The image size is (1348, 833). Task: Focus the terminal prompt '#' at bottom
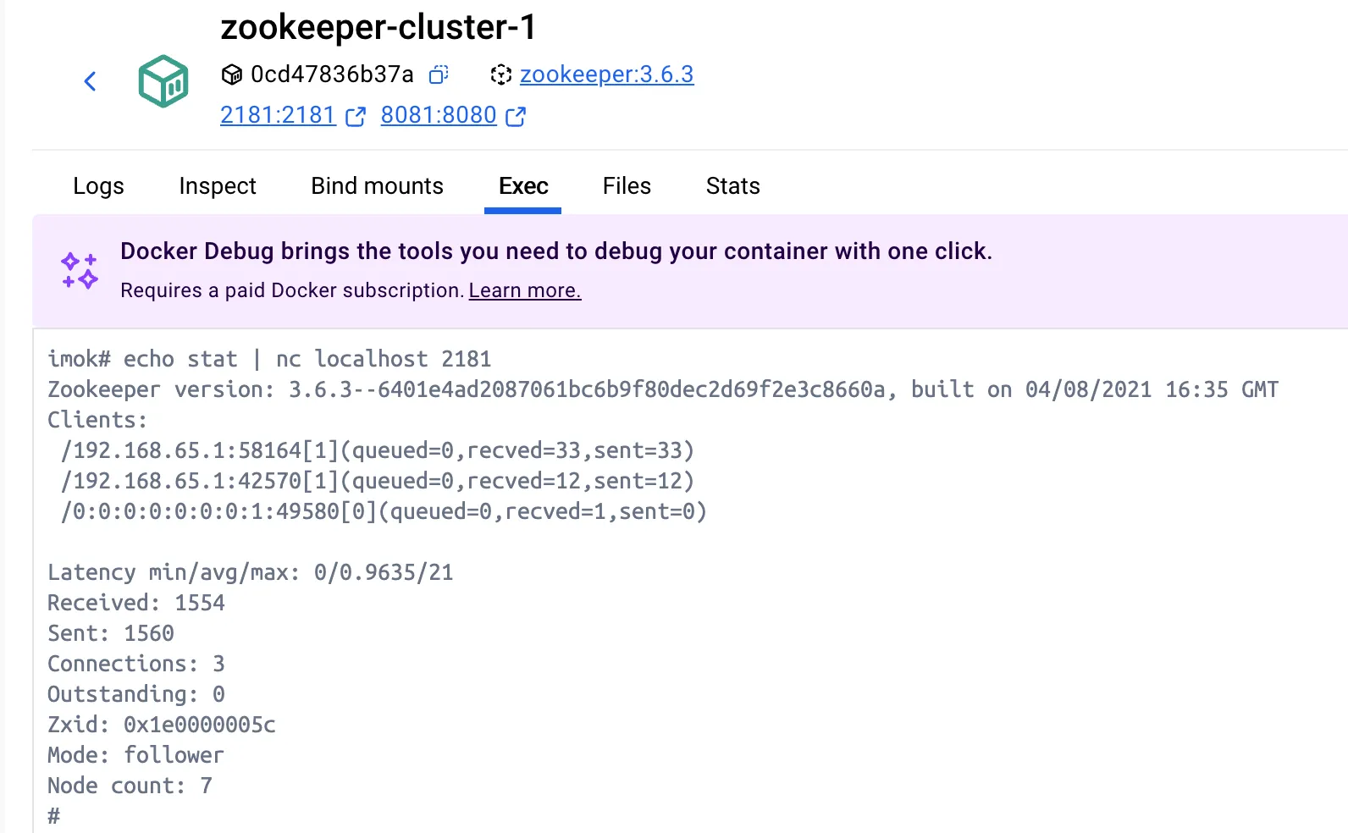[x=54, y=816]
